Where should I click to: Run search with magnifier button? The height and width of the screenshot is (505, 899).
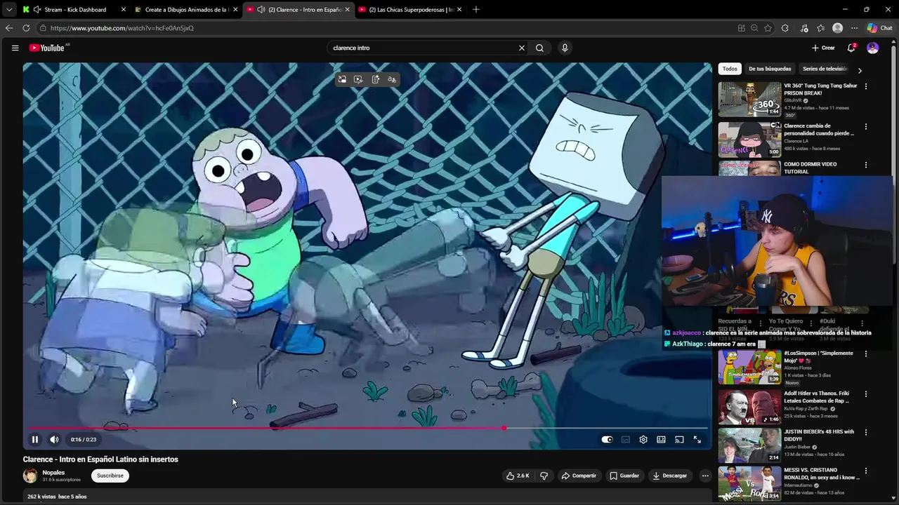point(539,48)
